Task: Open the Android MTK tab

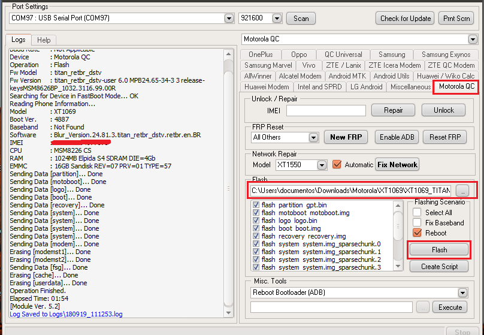Action: coord(347,76)
